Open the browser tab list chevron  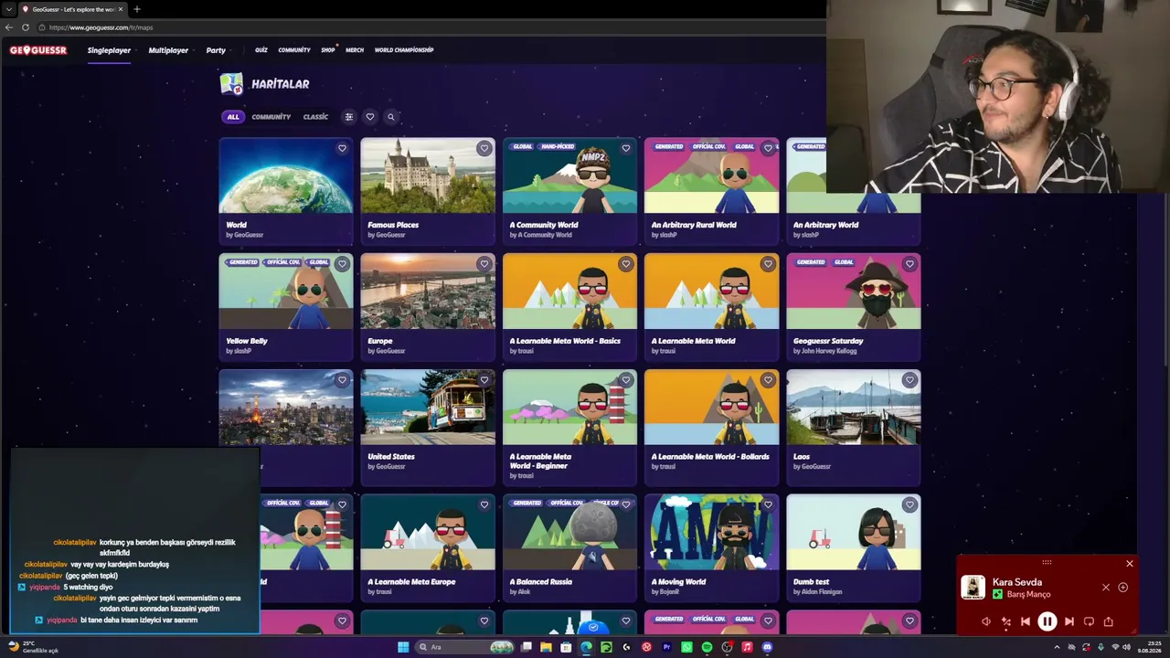click(9, 9)
